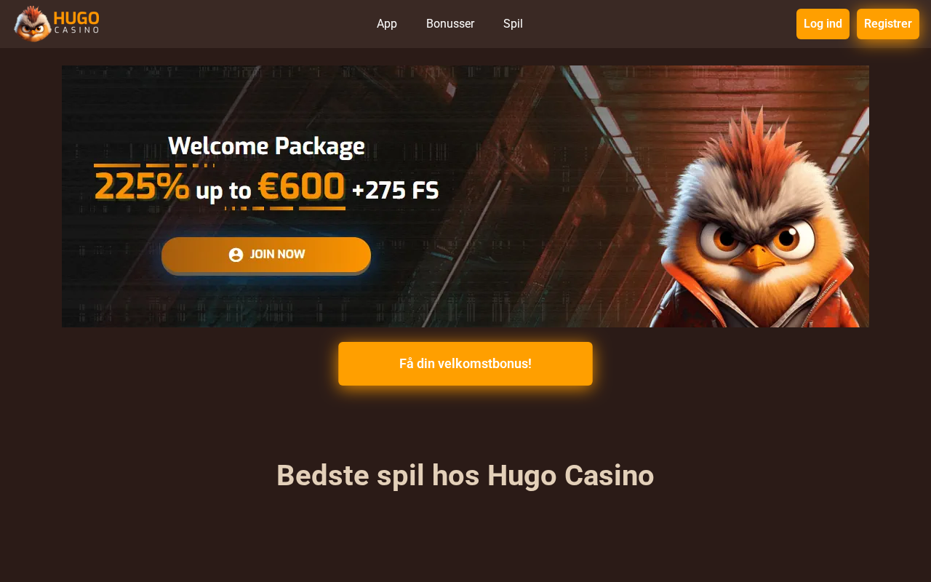Click the Registrer button
Screen dimensions: 931x582
coord(888,24)
